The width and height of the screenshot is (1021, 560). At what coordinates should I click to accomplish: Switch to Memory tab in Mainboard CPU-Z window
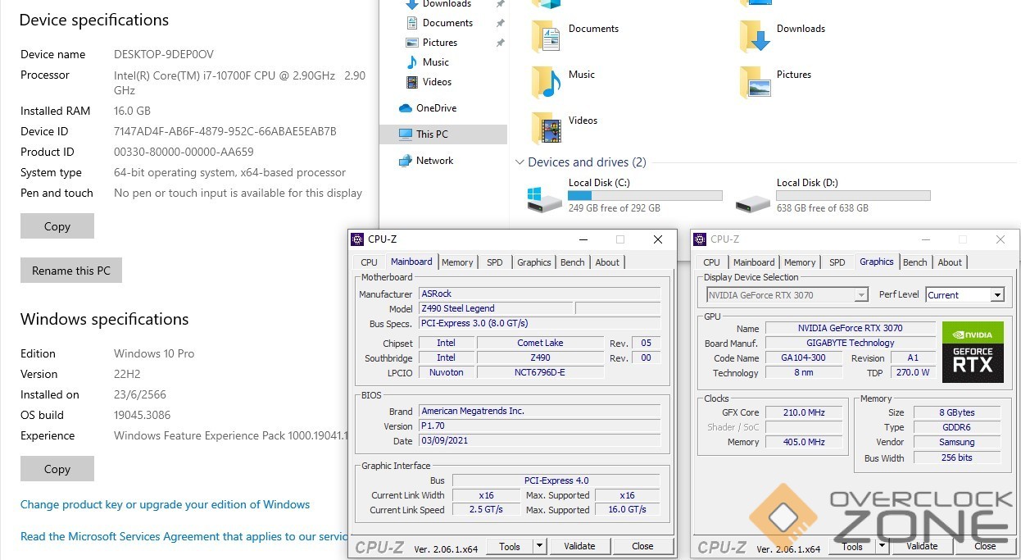coord(457,262)
